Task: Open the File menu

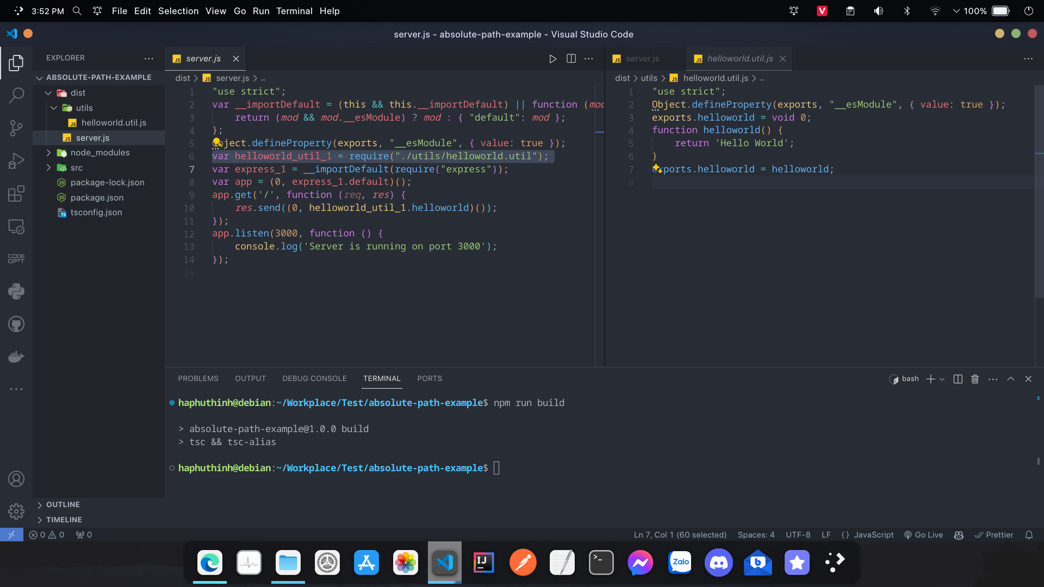Action: 119,11
